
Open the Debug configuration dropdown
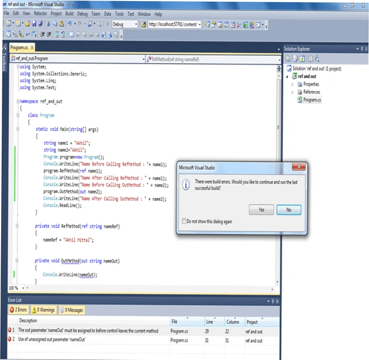click(136, 25)
